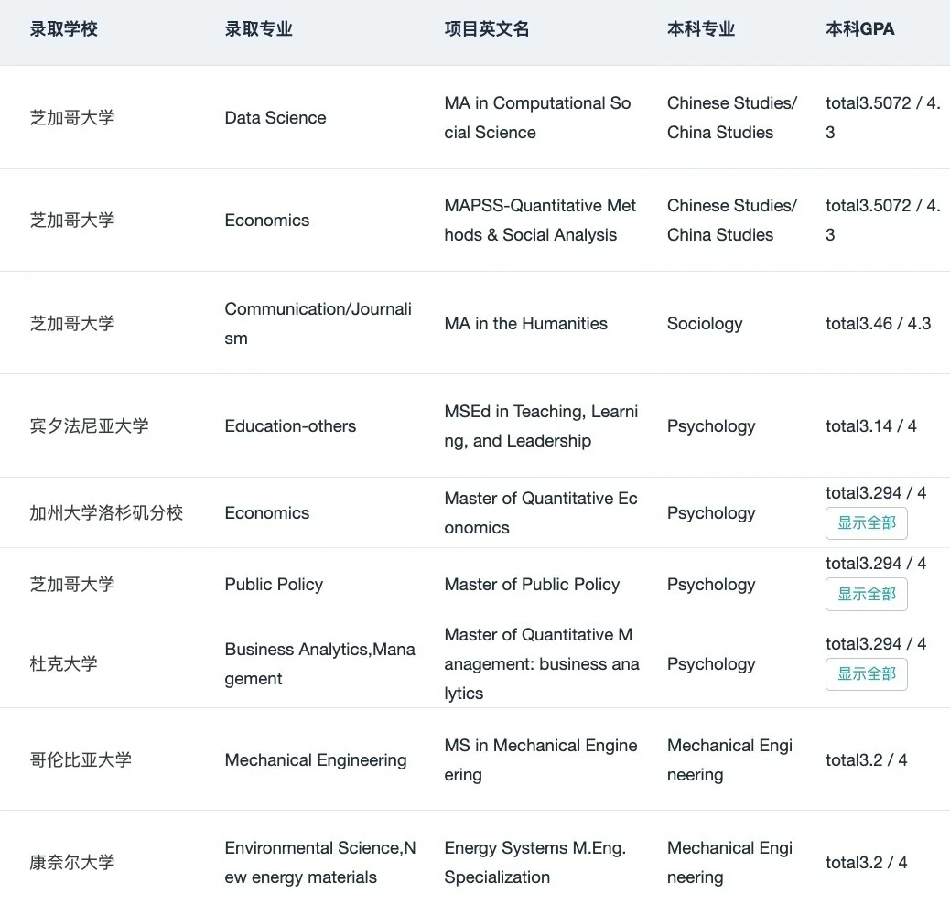The height and width of the screenshot is (904, 950).
Task: Click the Public Policy major cell
Action: coord(274,584)
